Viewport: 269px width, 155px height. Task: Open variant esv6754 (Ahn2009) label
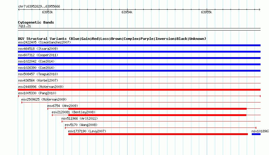63,106
